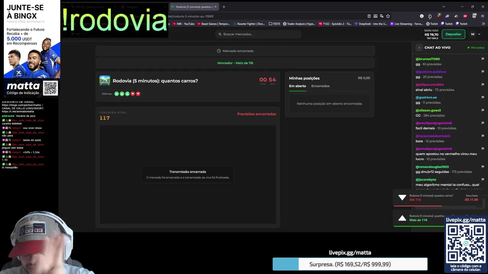
Task: Flag renandouglas1903's chat message
Action: tap(483, 167)
